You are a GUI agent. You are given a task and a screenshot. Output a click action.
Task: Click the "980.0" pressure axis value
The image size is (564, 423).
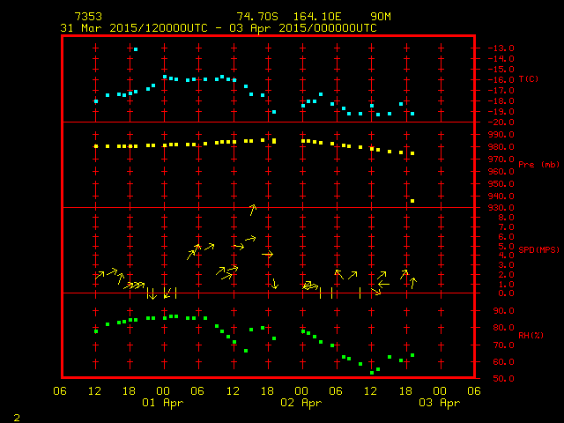coord(501,147)
